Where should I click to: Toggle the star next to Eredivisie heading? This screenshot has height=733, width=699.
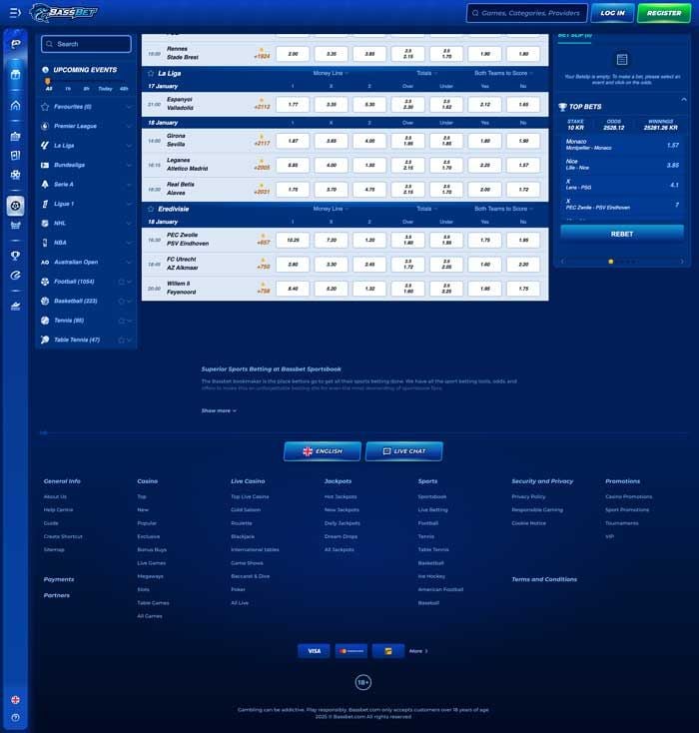tap(151, 209)
